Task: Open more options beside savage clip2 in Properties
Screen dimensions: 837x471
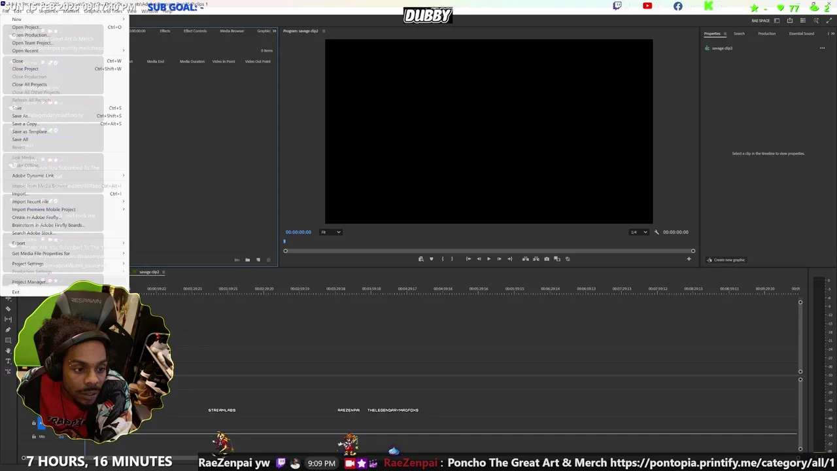Action: click(x=822, y=48)
